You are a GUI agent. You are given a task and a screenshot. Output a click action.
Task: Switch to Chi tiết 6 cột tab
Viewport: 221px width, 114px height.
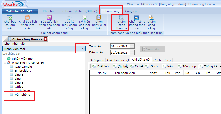tap(162, 60)
